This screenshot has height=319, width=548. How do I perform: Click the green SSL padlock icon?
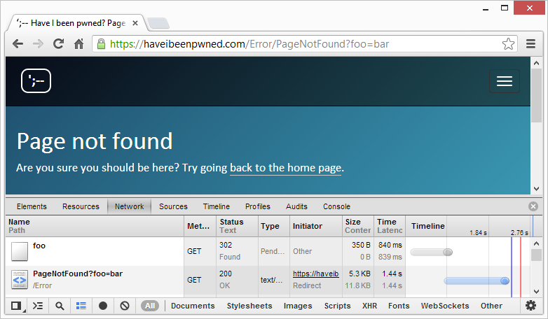pyautogui.click(x=101, y=44)
